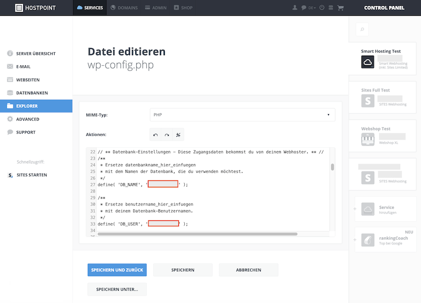This screenshot has width=421, height=303.
Task: Click the Control Panel heading
Action: pos(384,8)
